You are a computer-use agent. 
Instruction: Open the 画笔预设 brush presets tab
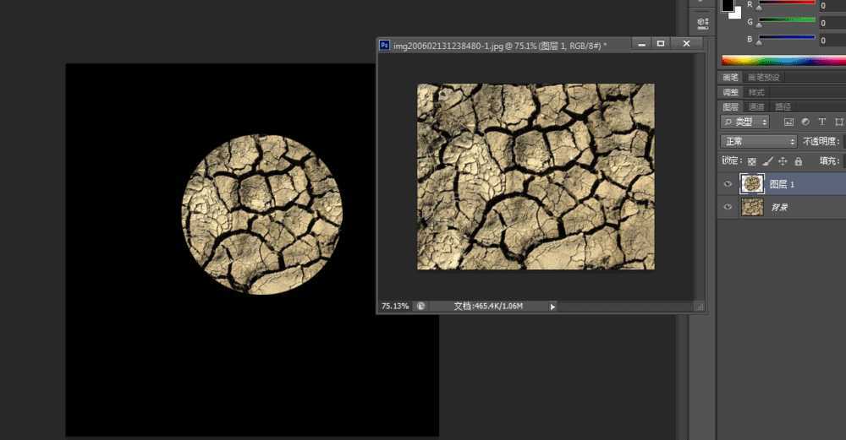click(763, 77)
